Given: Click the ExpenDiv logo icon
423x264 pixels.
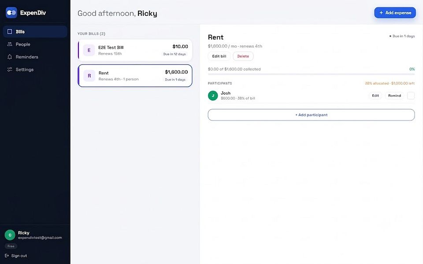Looking at the screenshot, I should point(11,13).
